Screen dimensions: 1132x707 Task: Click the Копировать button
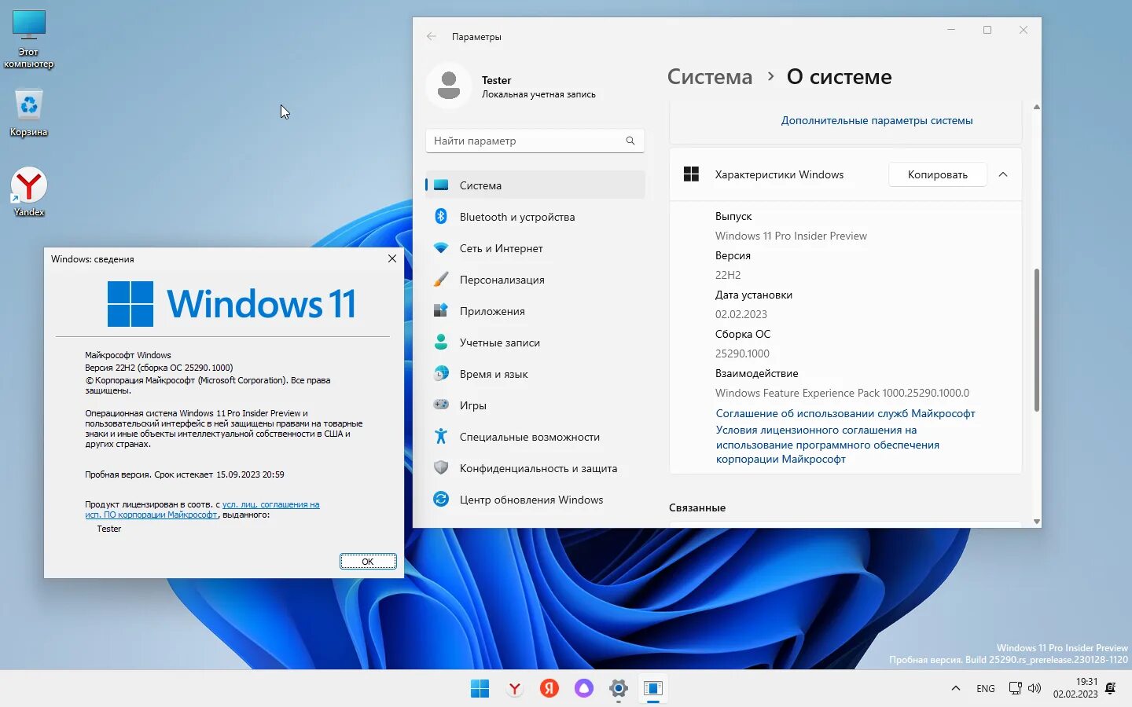[x=937, y=174]
